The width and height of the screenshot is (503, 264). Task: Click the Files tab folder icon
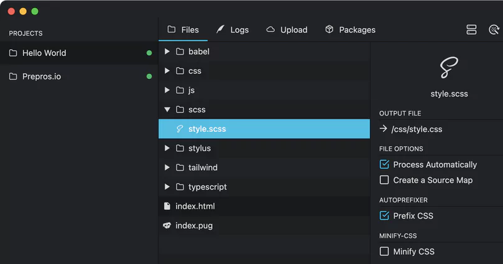pyautogui.click(x=172, y=29)
